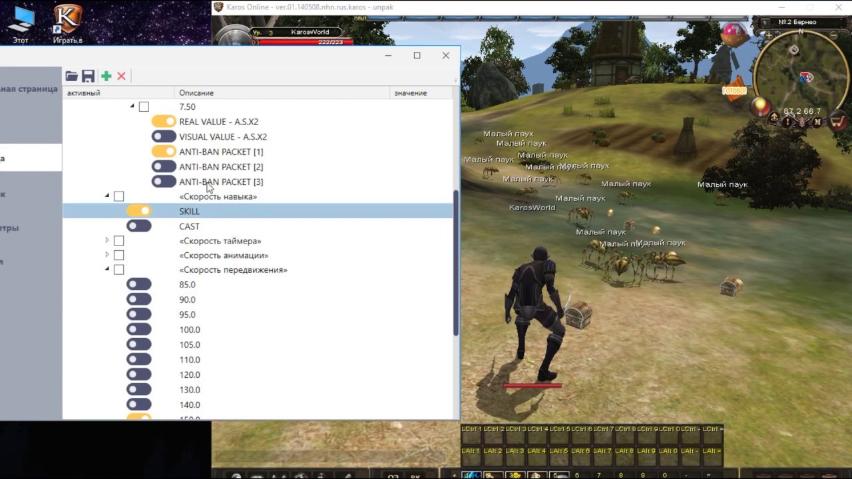Viewport: 852px width, 479px height.
Task: Check the «Скорость передвижения» checkbox
Action: pos(118,270)
